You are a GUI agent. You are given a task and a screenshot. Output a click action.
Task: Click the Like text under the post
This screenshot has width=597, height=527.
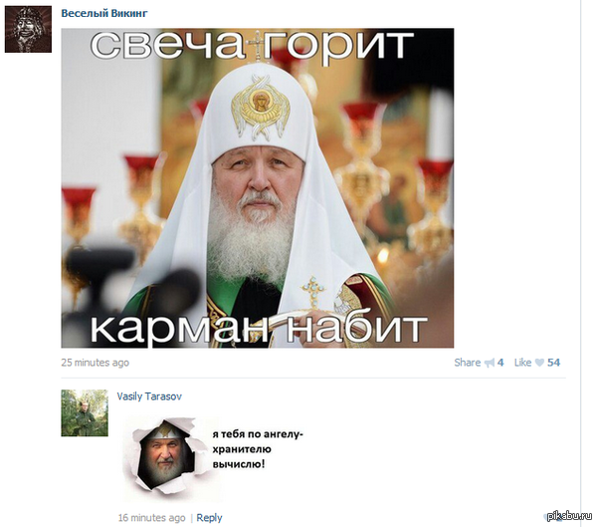(x=522, y=363)
